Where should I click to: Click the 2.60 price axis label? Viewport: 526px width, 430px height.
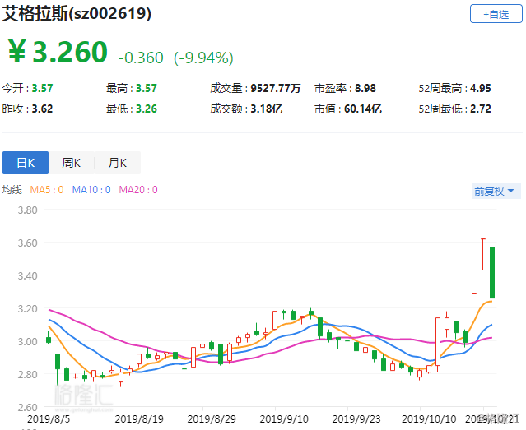pos(27,407)
